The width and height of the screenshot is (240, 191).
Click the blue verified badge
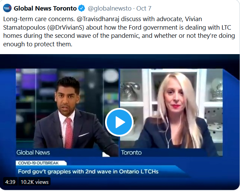[x=82, y=8]
